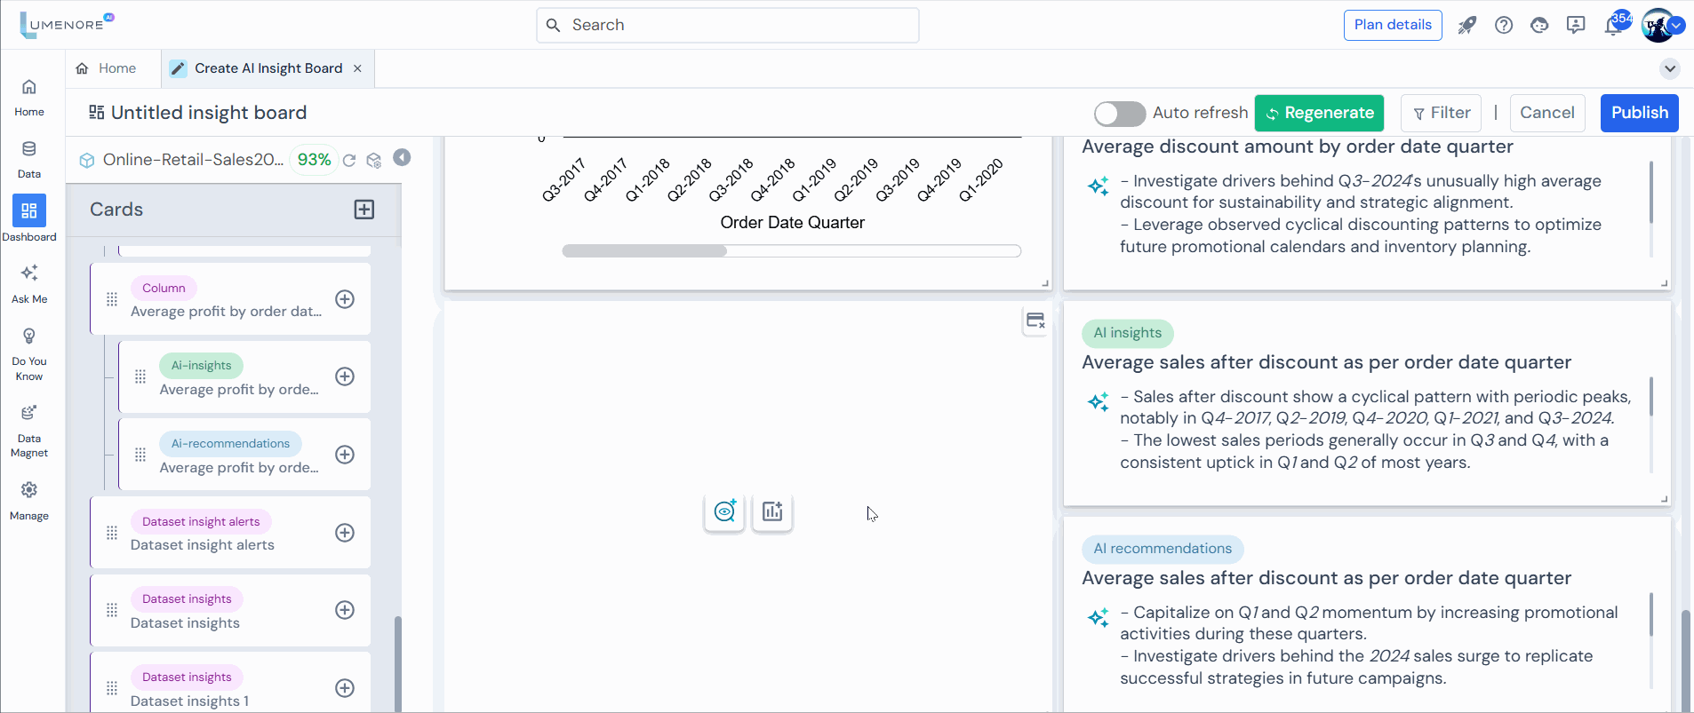This screenshot has height=713, width=1694.
Task: Open the Ask Me sidebar item
Action: click(29, 282)
